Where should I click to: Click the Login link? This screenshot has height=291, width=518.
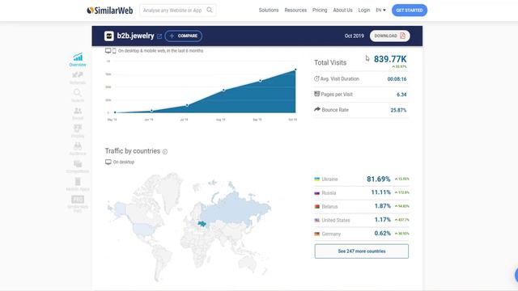[x=364, y=11]
